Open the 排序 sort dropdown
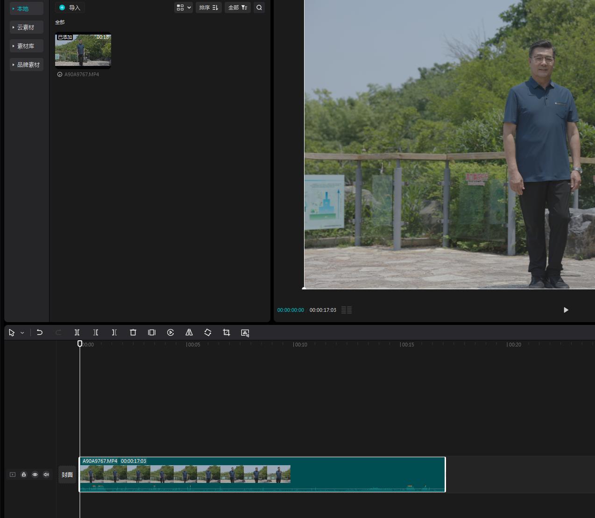This screenshot has height=518, width=595. [208, 7]
